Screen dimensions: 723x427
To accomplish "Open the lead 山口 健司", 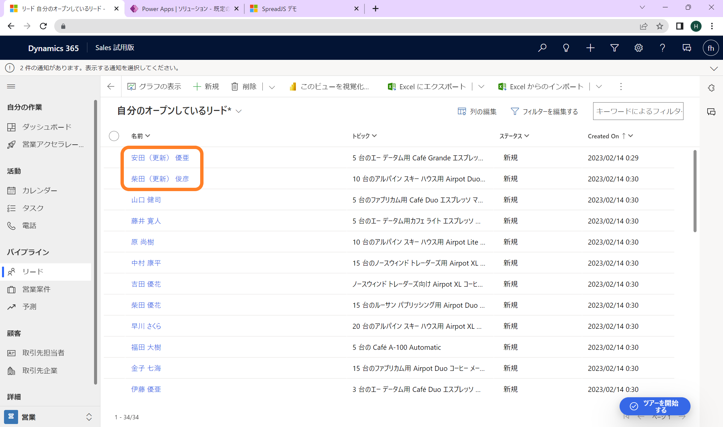I will coord(146,200).
